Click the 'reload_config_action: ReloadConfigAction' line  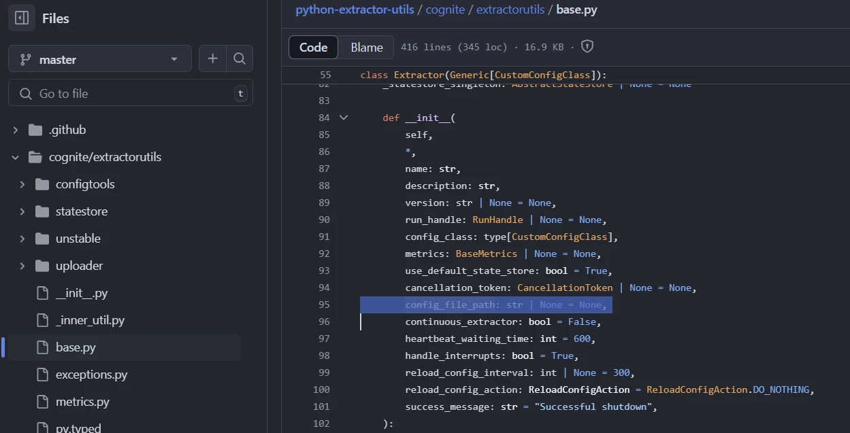point(610,389)
